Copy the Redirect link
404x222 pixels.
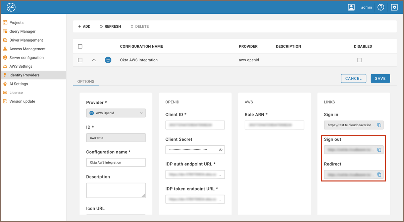tap(379, 175)
